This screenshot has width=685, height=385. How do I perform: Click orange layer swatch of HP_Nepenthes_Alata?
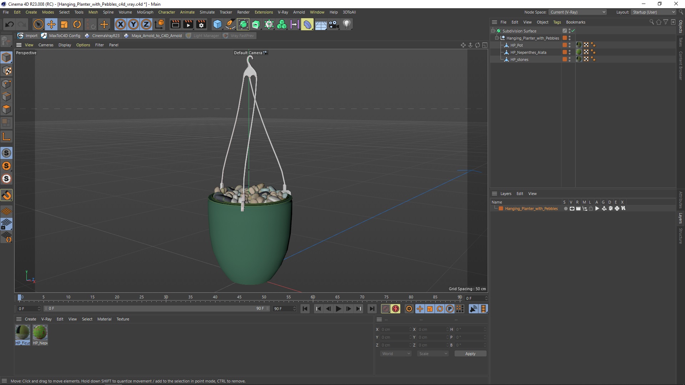tap(565, 52)
